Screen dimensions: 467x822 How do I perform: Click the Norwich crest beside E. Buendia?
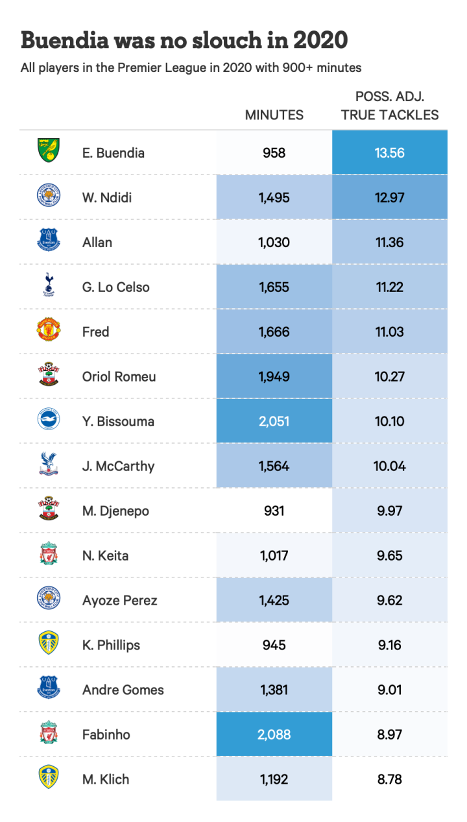pos(49,152)
